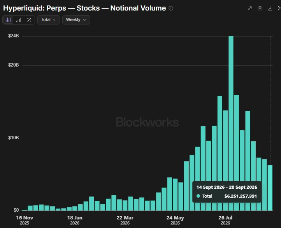Click the $10B y-axis label
The width and height of the screenshot is (281, 228).
pos(14,138)
